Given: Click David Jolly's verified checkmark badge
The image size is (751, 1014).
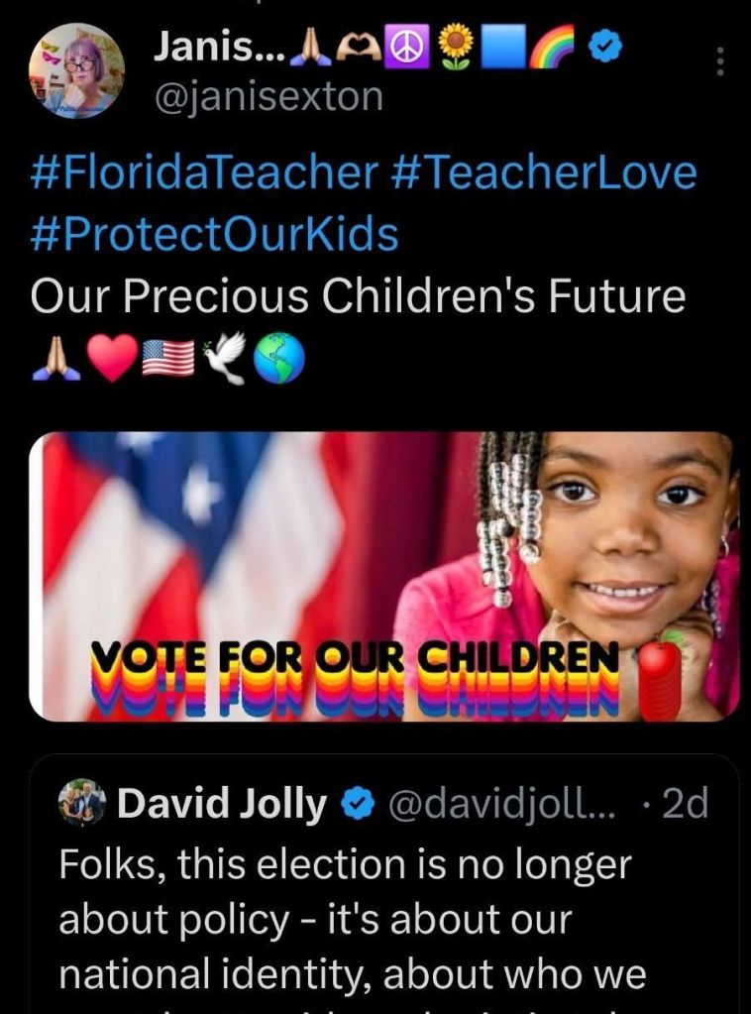Looking at the screenshot, I should click(358, 804).
